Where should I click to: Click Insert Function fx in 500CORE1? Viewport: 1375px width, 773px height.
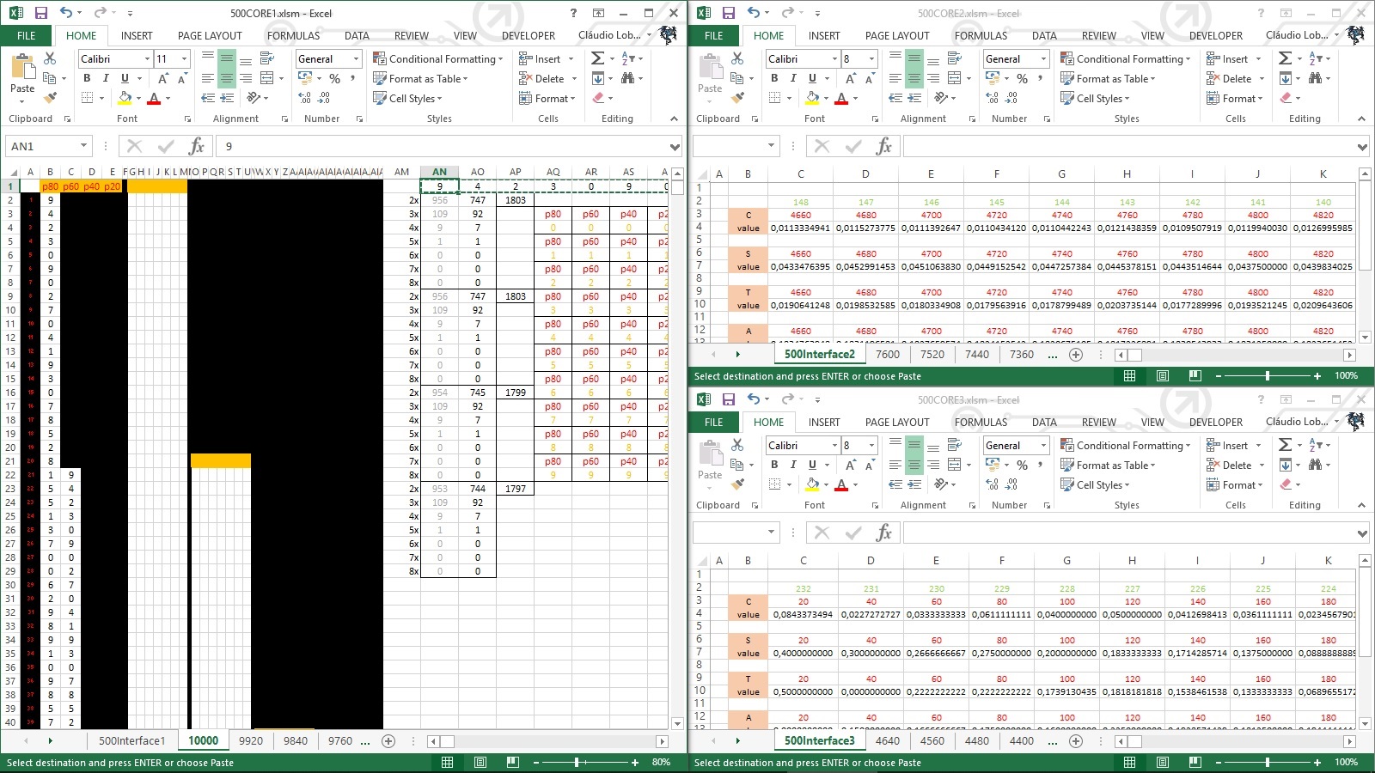(x=197, y=146)
